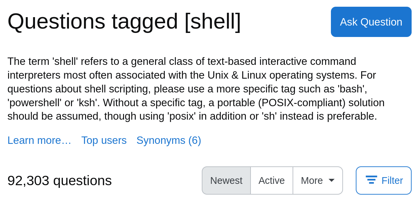View the Top users link
Screen dimensions: 418x202
104,140
